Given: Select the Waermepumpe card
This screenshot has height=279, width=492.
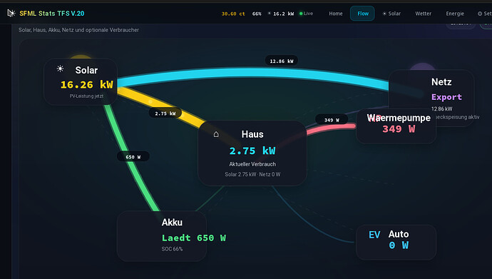Looking at the screenshot, I should point(396,126).
